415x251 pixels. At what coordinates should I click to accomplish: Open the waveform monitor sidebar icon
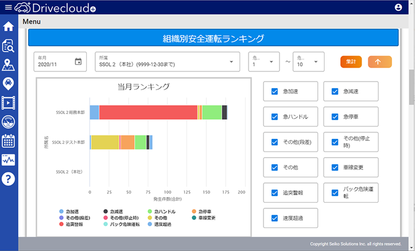point(8,160)
